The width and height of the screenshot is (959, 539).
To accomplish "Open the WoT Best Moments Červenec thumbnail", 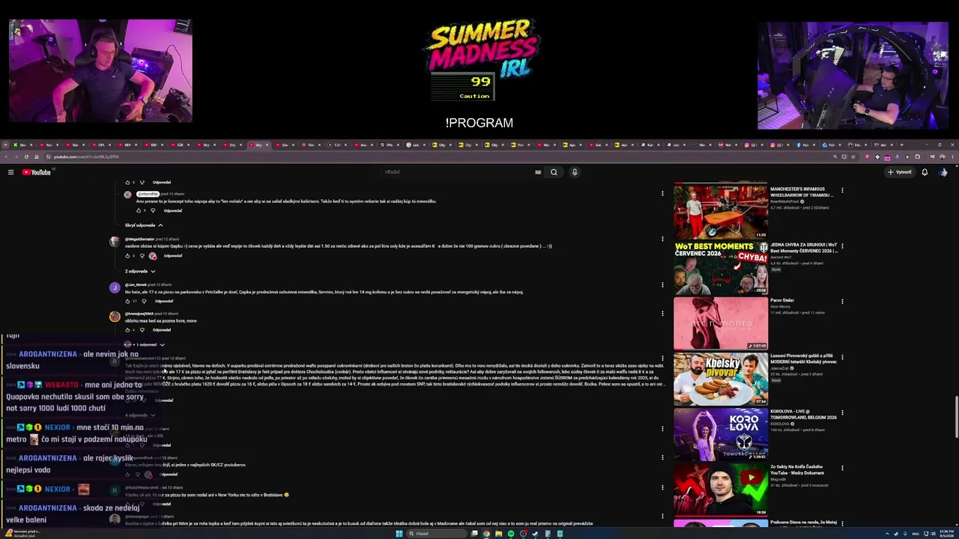I will click(721, 268).
